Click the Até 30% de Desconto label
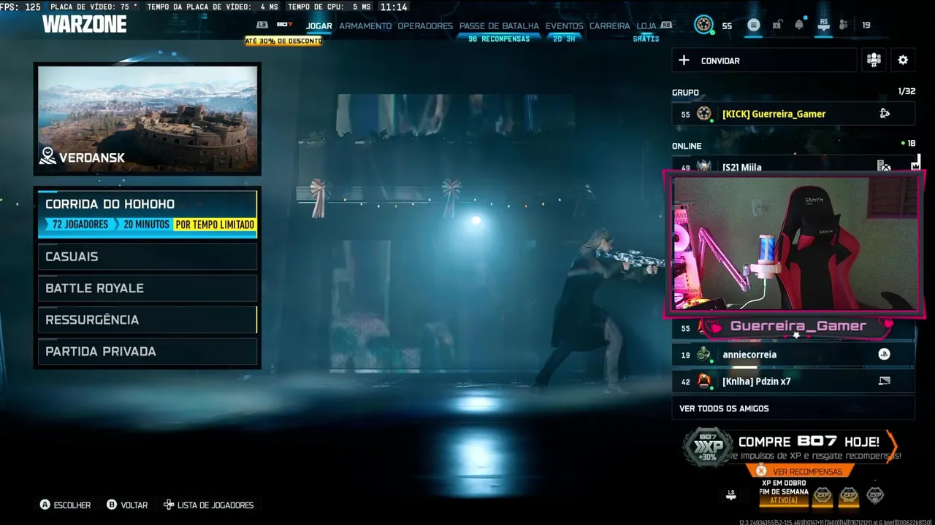Screen dimensions: 935x525 coord(283,41)
